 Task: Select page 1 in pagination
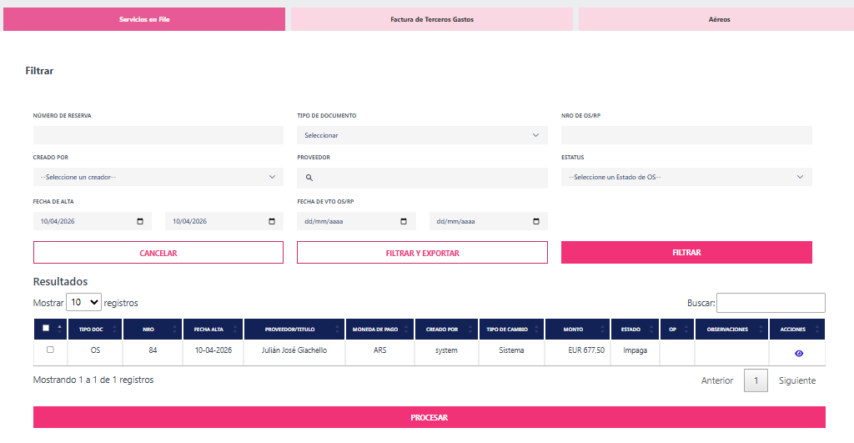coord(756,380)
